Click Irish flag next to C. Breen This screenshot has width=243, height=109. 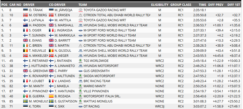(x=25, y=46)
